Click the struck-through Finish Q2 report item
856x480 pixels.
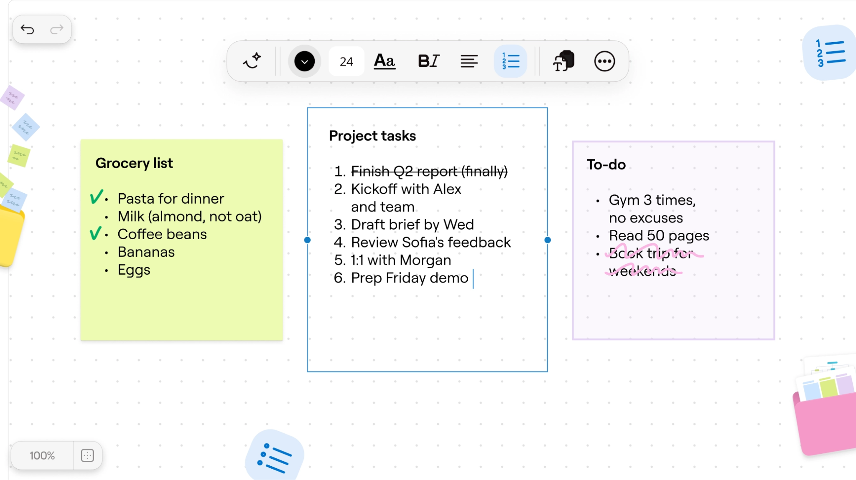[x=429, y=171]
